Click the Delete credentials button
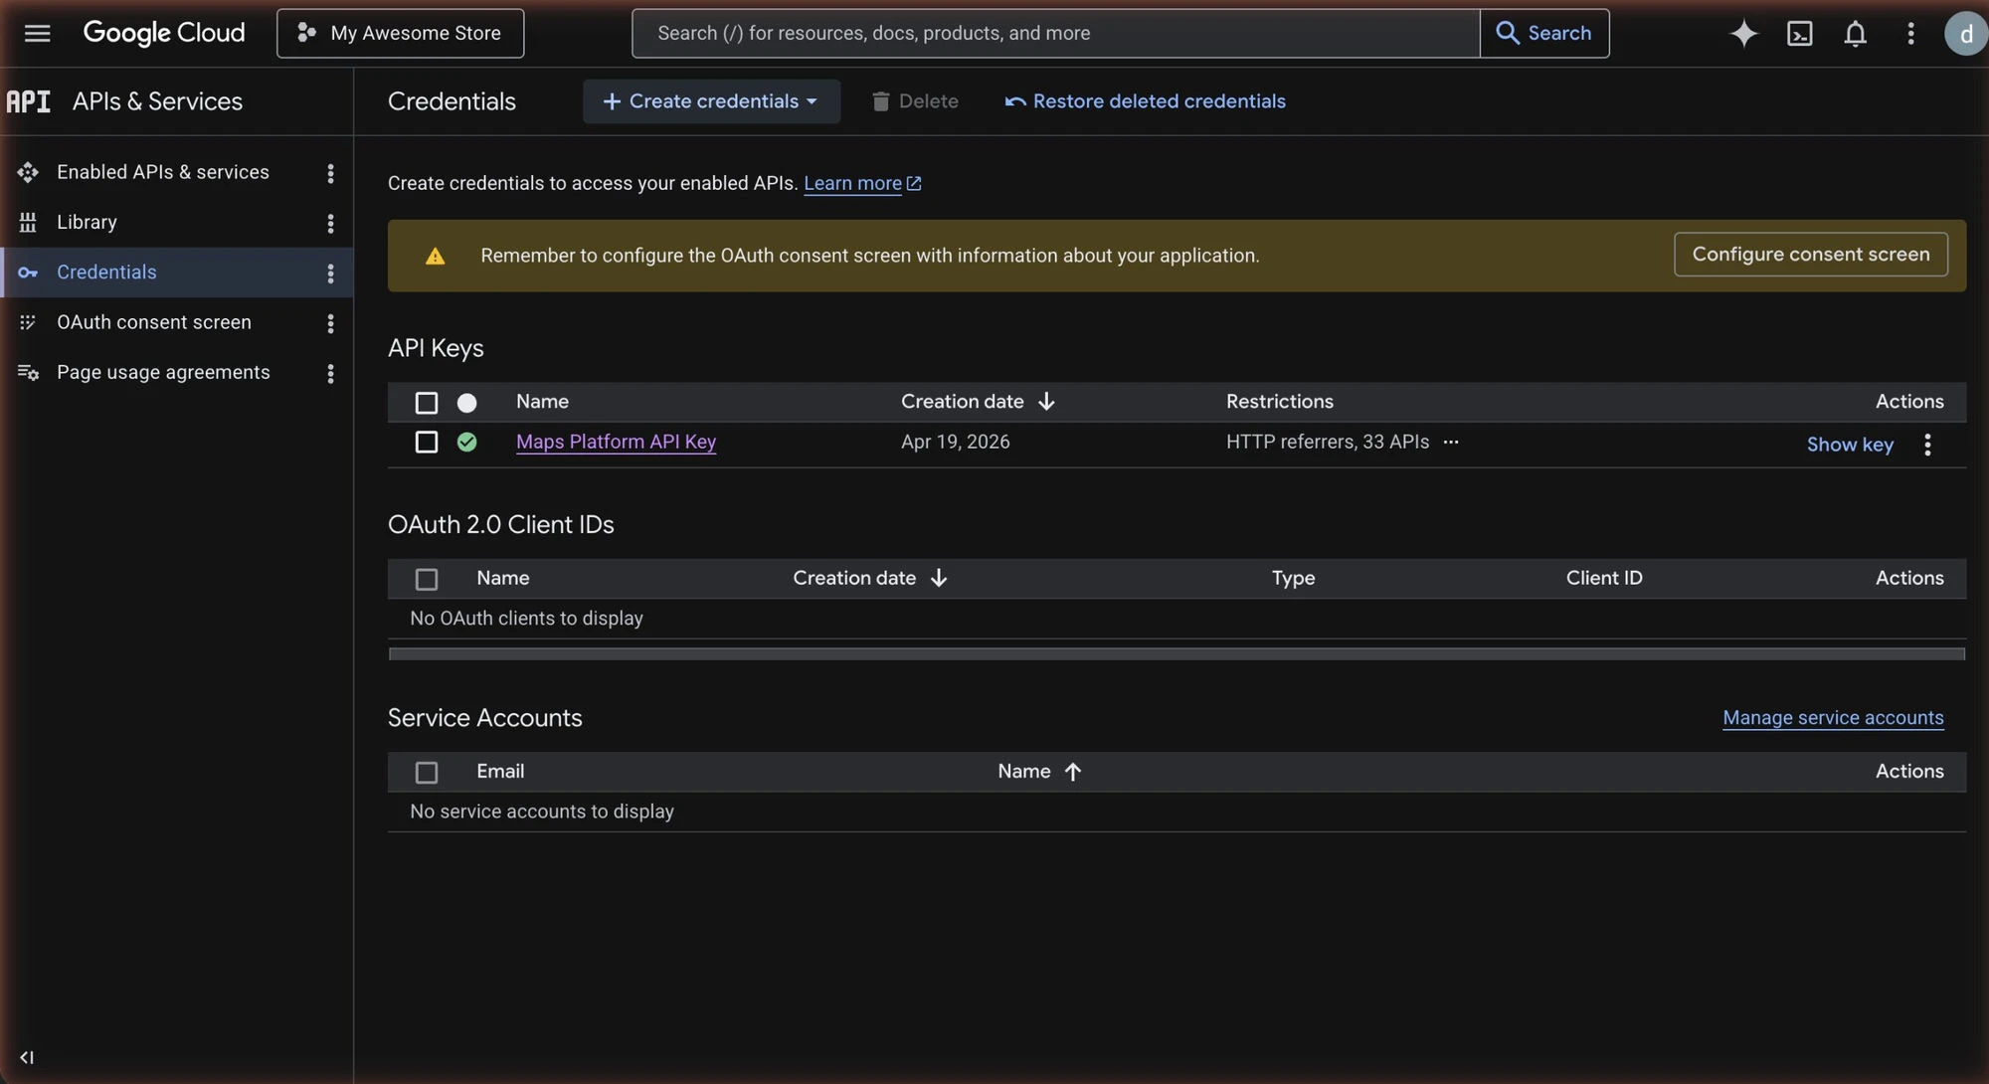The height and width of the screenshot is (1084, 1989). (x=915, y=101)
